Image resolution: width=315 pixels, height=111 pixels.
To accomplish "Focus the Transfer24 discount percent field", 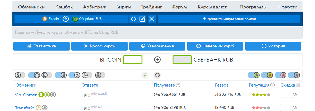I will (x=286, y=107).
